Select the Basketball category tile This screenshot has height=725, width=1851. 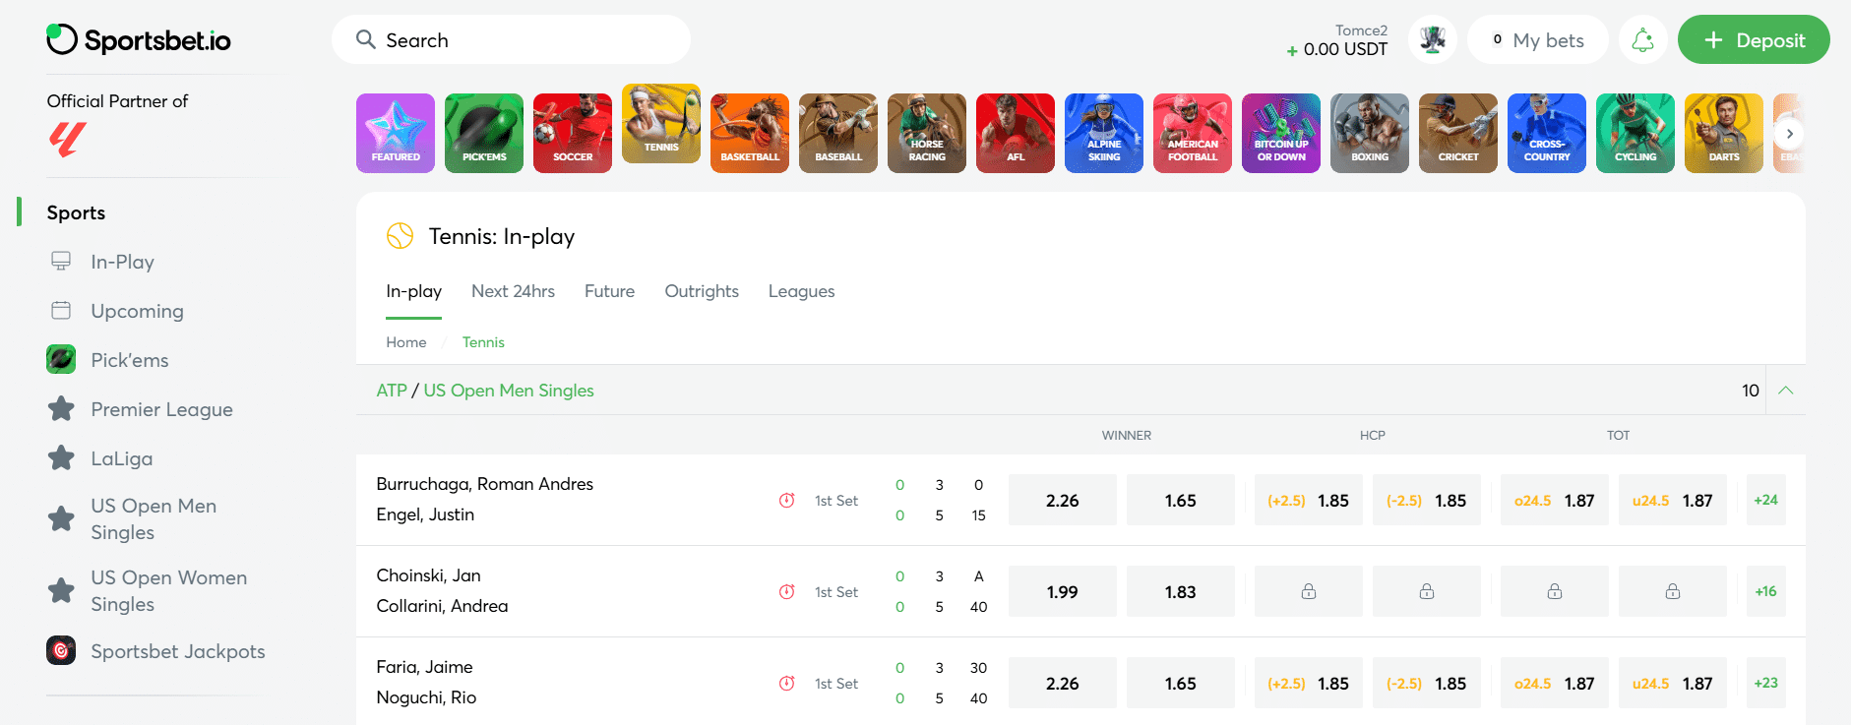click(x=749, y=133)
